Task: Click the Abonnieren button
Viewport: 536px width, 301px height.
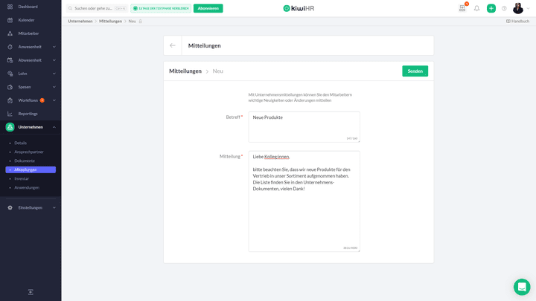Action: [208, 8]
